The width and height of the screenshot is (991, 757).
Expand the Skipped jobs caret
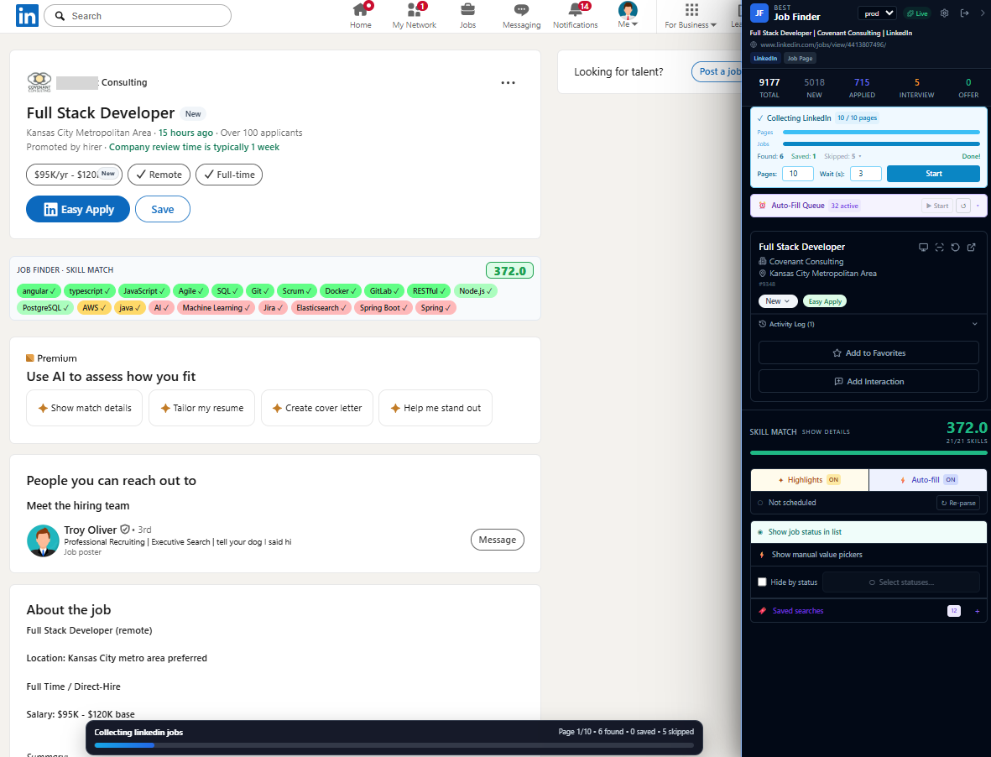(x=860, y=156)
